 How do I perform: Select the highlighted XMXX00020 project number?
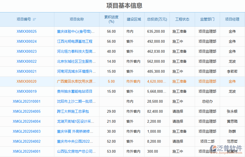point(27,81)
